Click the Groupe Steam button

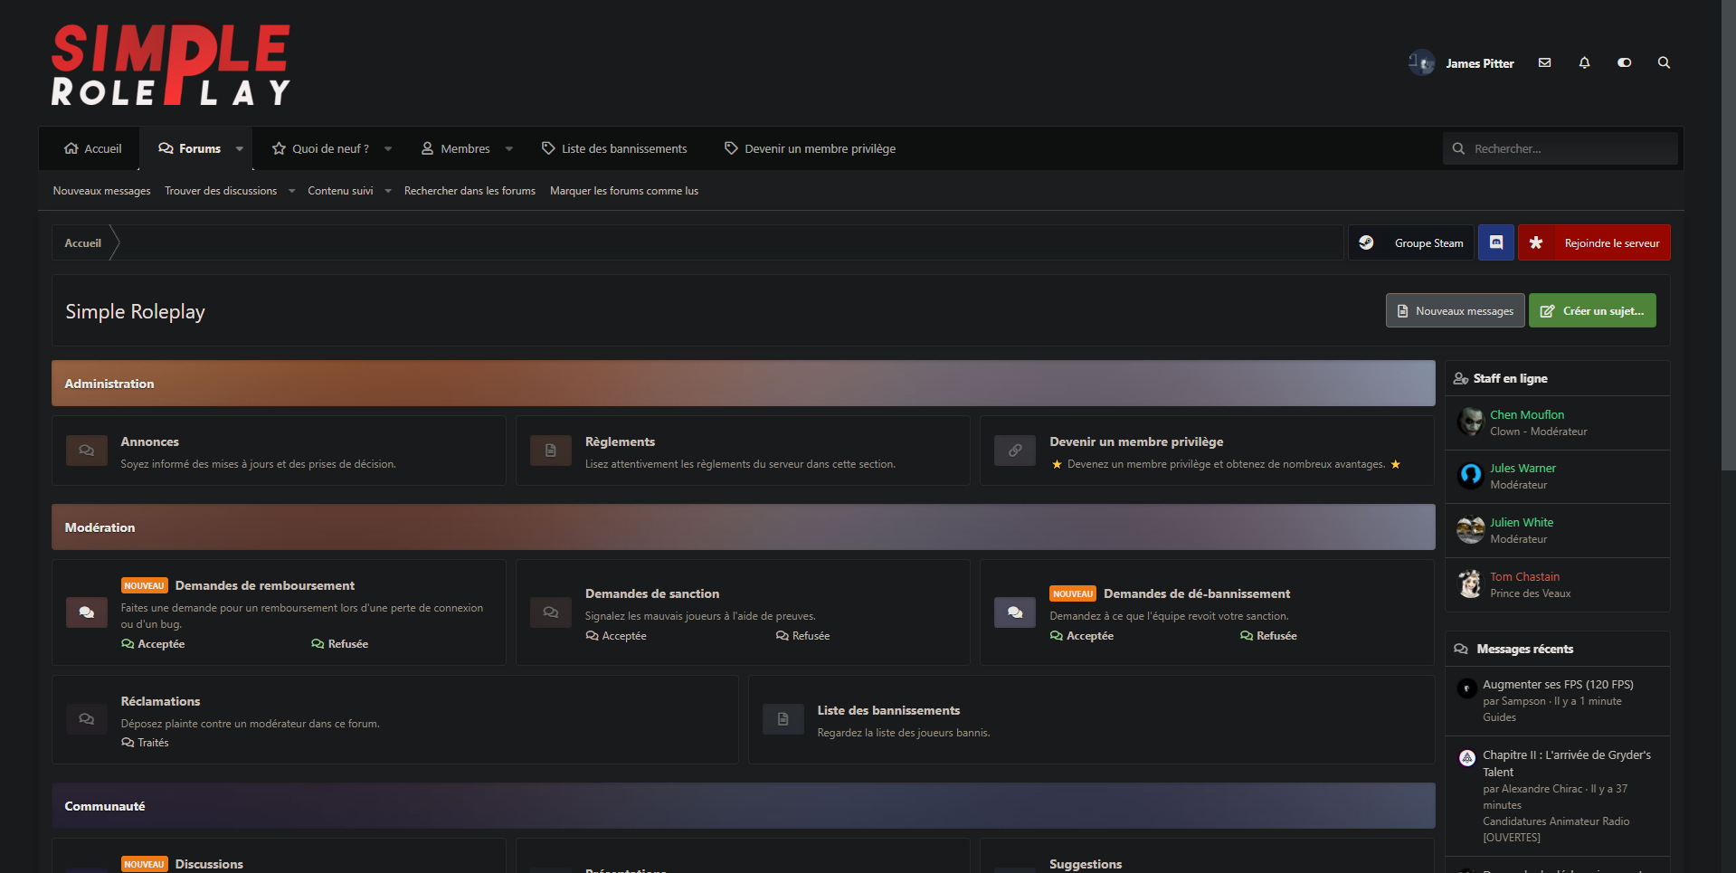click(x=1411, y=242)
